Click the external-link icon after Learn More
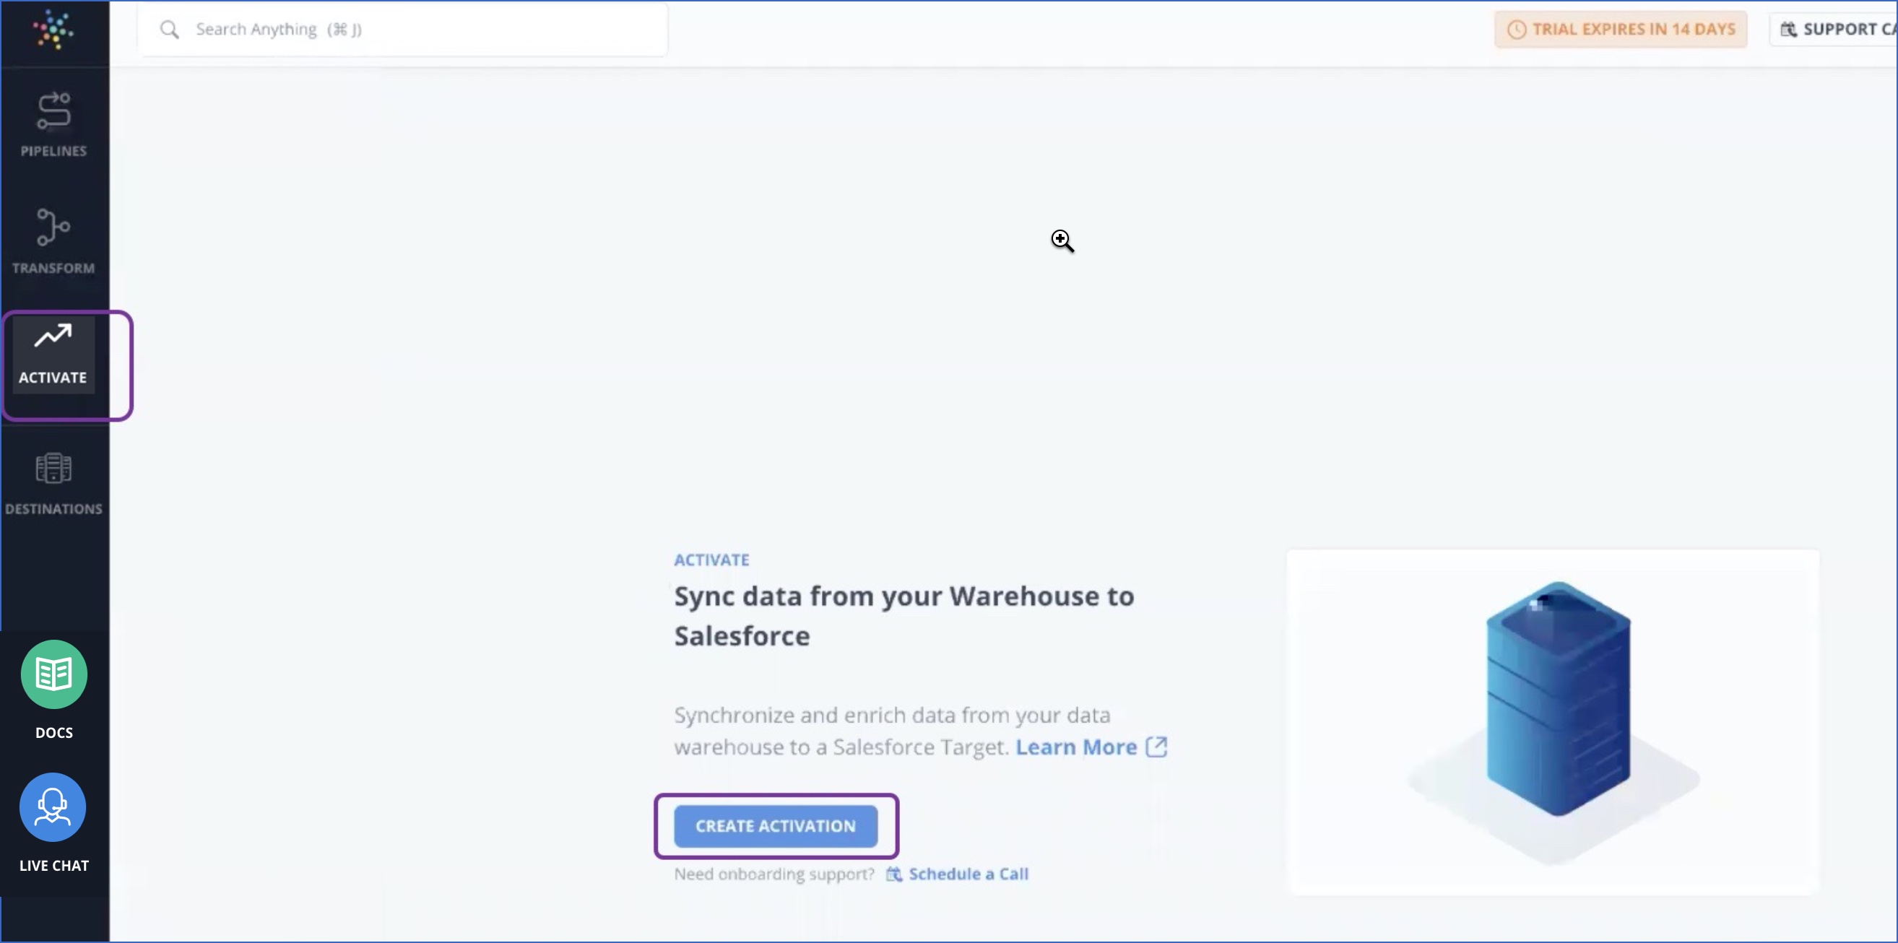 [x=1157, y=747]
